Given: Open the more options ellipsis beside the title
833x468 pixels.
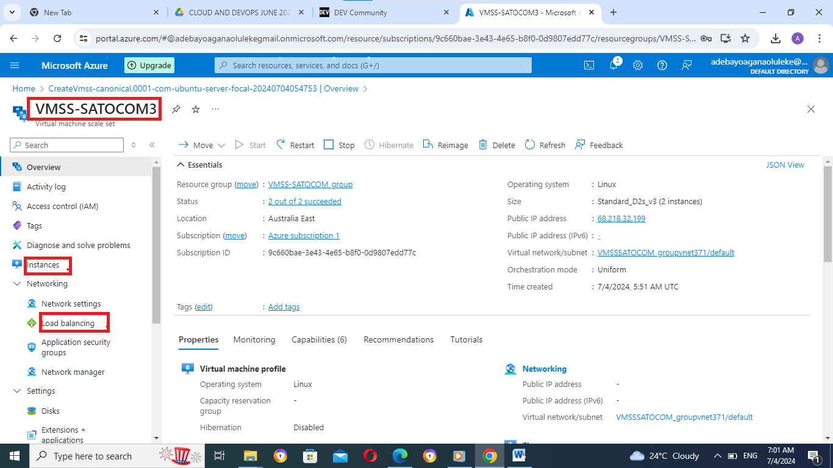Looking at the screenshot, I should (x=215, y=109).
